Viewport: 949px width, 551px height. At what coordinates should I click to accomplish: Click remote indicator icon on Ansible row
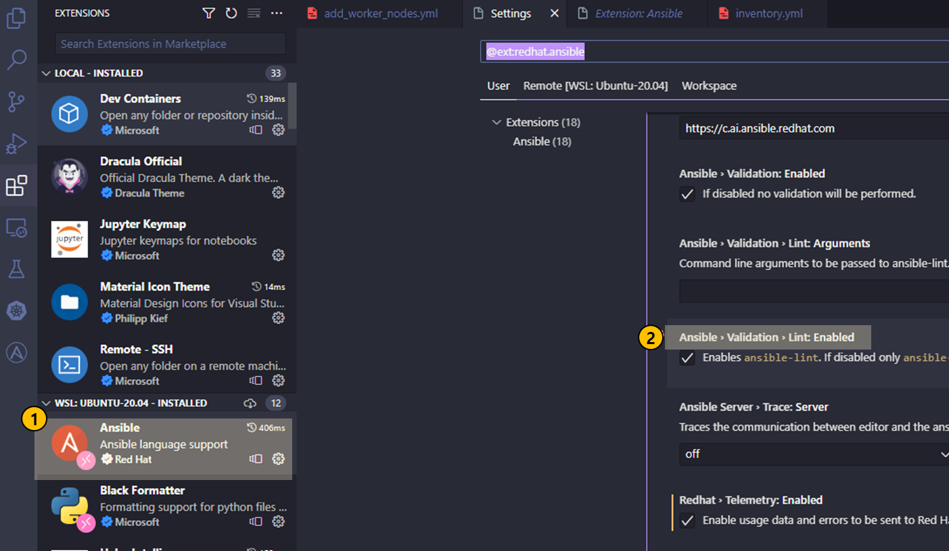(x=256, y=459)
